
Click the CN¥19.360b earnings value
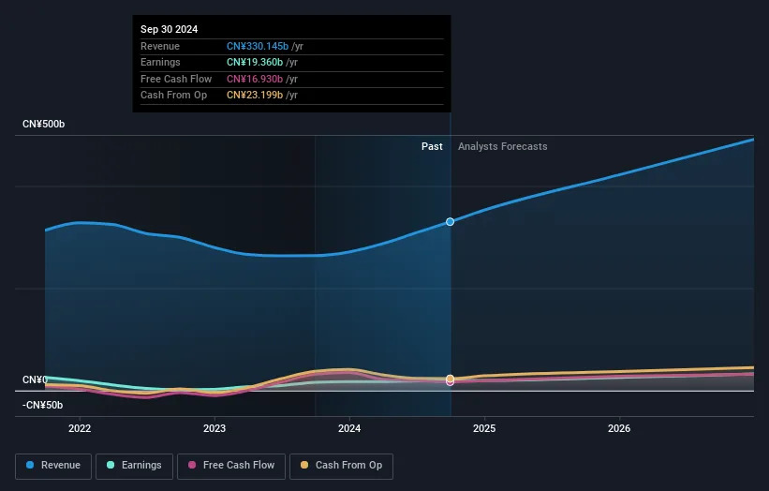pos(255,62)
